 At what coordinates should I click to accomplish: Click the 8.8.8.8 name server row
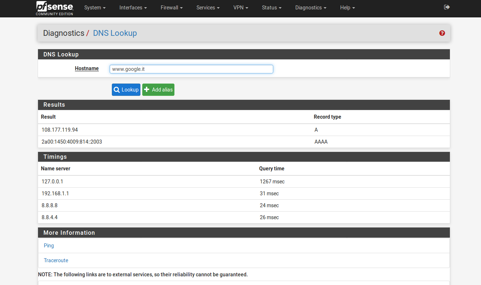coord(50,205)
